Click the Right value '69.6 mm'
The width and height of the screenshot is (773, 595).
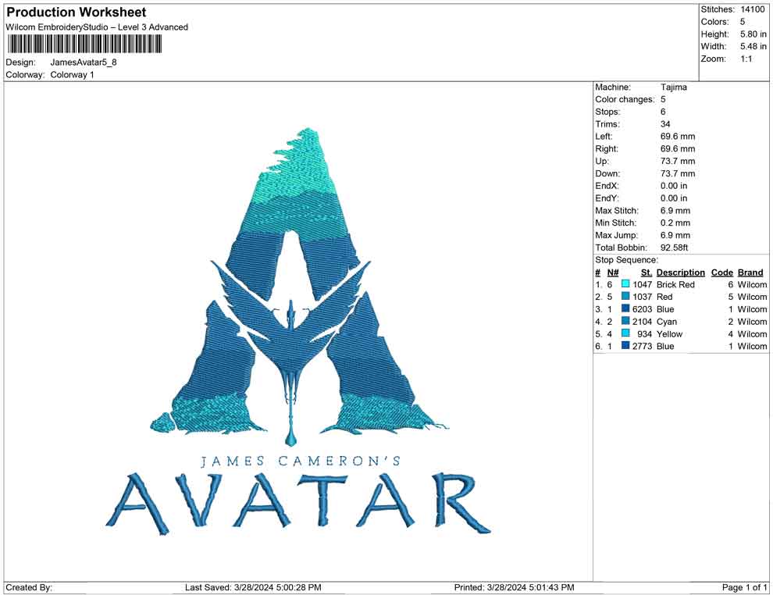[x=678, y=148]
